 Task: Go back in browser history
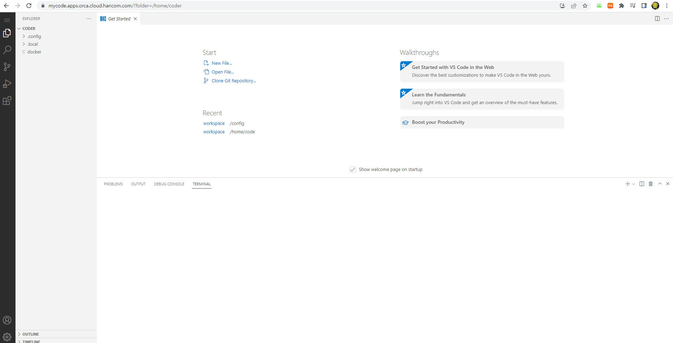tap(6, 6)
